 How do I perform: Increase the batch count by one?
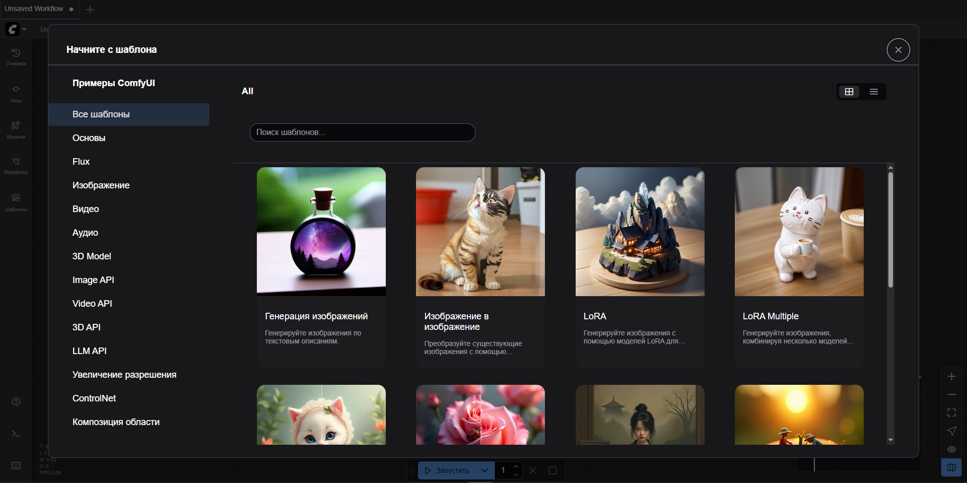pos(516,466)
